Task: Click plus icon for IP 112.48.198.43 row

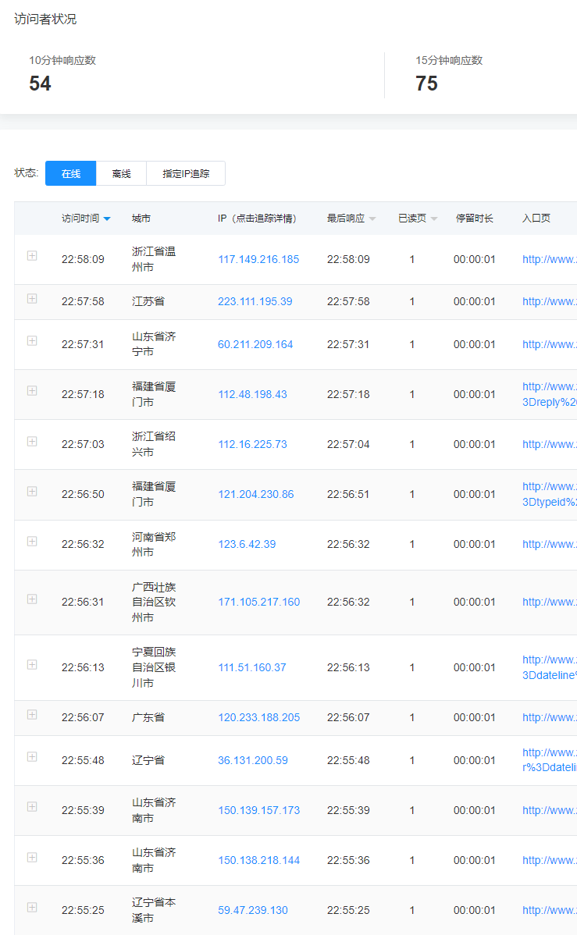Action: pyautogui.click(x=32, y=390)
